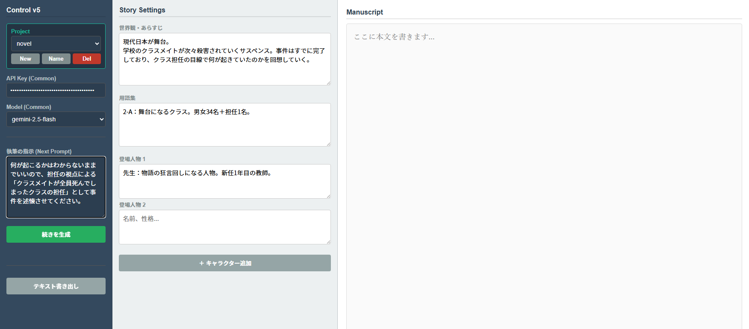Click resize grip of 登場人物 1 box
This screenshot has width=749, height=329.
point(328,196)
